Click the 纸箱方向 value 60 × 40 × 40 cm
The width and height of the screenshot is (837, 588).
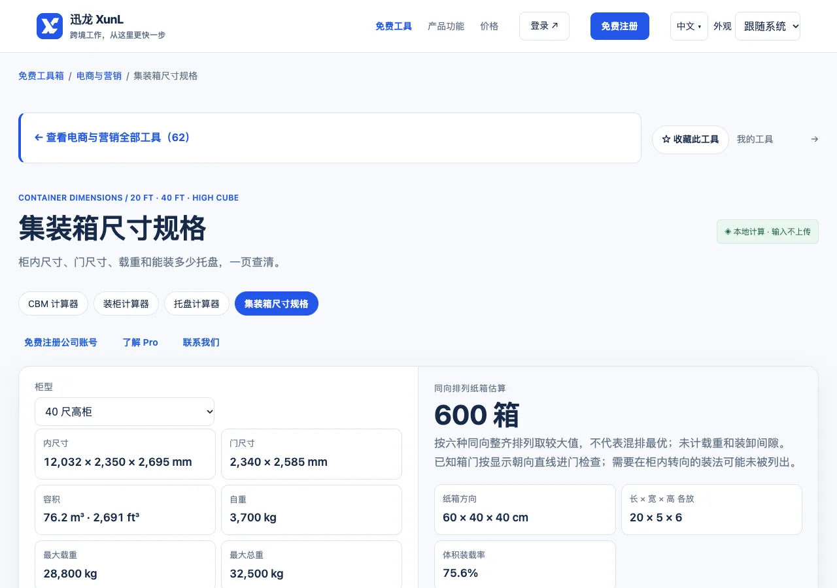pos(485,517)
